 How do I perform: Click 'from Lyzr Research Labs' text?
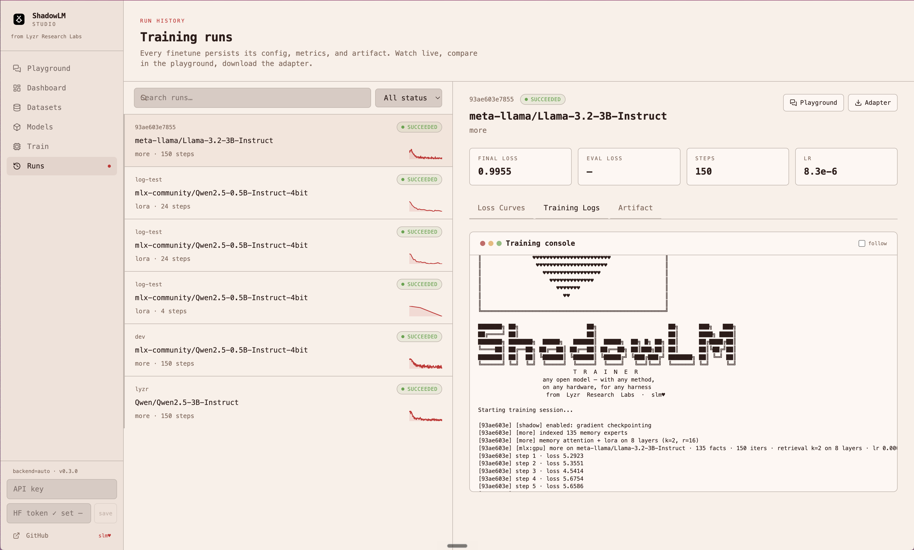(46, 36)
